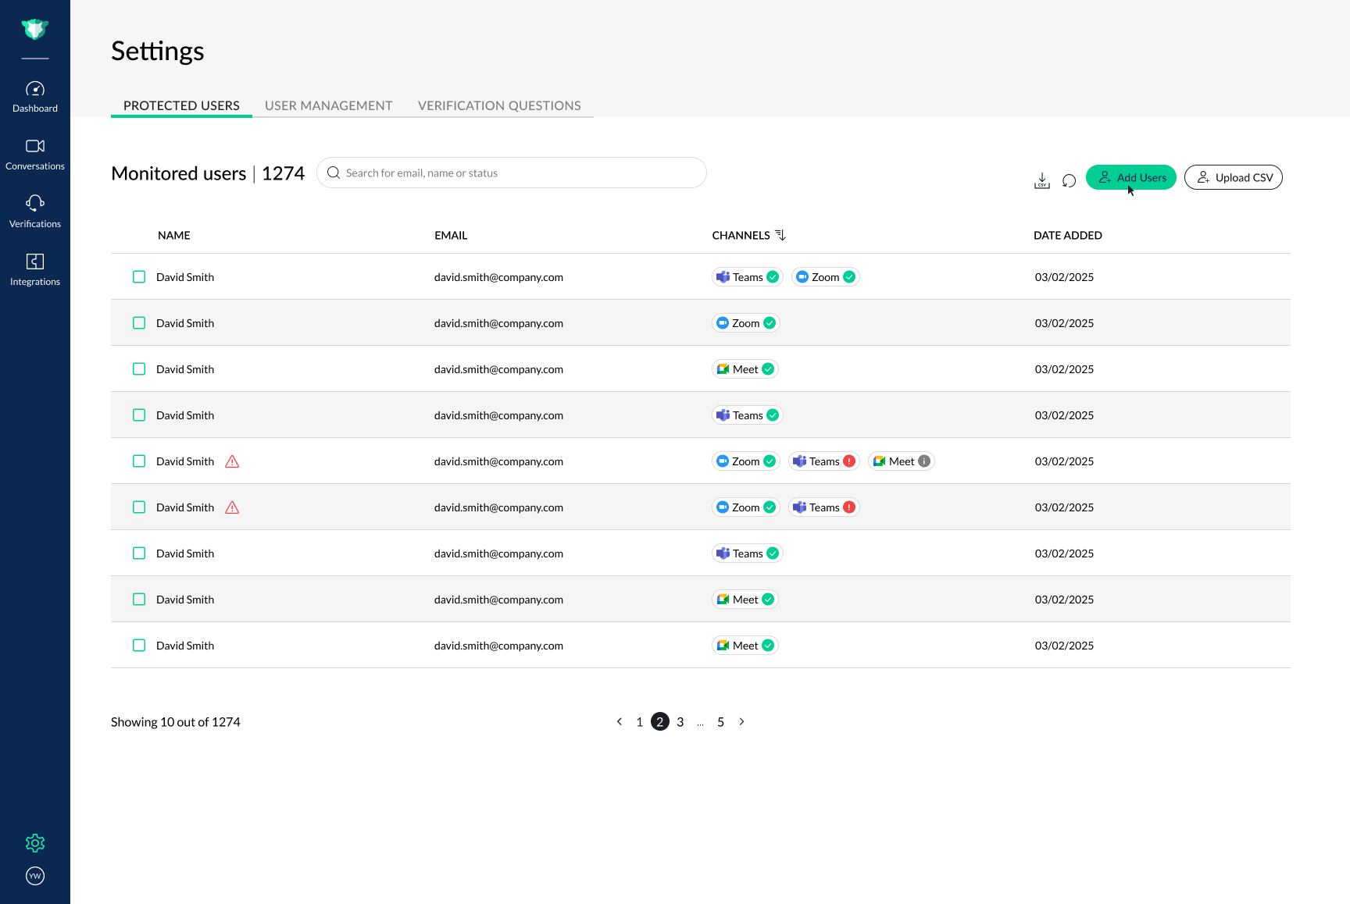This screenshot has height=904, width=1350.
Task: Open the Dashboard from the sidebar
Action: [35, 95]
